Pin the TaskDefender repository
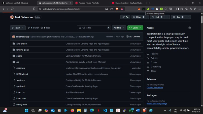203x114 pixels. click(125, 17)
